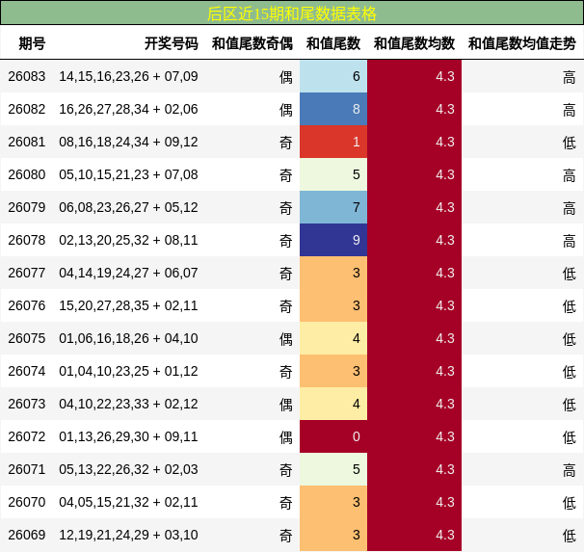The image size is (584, 552).
Task: Click the numbers 16,26,27,28,34 + 02,06
Action: [128, 109]
